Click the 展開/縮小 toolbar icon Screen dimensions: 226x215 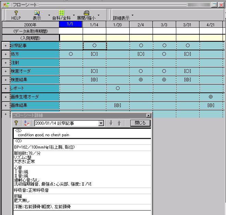[x=86, y=13]
